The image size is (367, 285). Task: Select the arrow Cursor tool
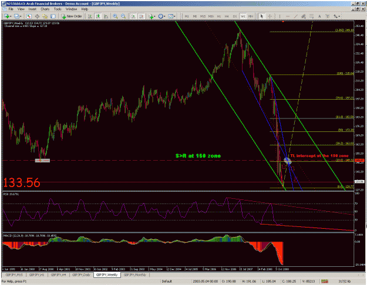pyautogui.click(x=262, y=16)
